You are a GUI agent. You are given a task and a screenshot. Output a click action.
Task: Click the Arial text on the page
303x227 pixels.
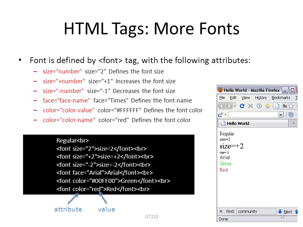coord(225,158)
